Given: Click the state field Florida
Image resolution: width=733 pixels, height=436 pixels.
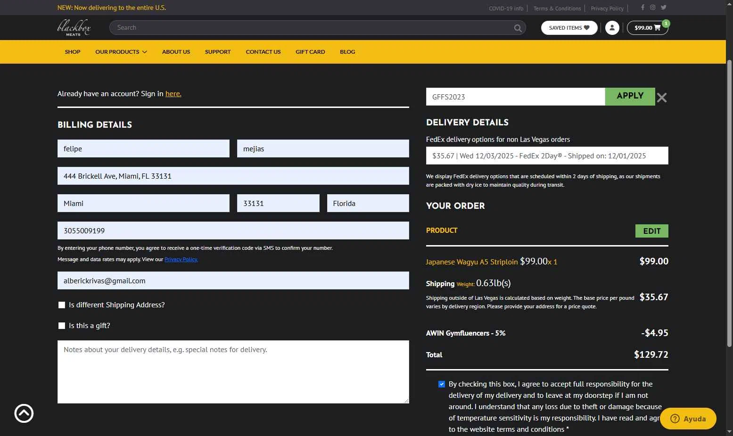Looking at the screenshot, I should click(368, 203).
